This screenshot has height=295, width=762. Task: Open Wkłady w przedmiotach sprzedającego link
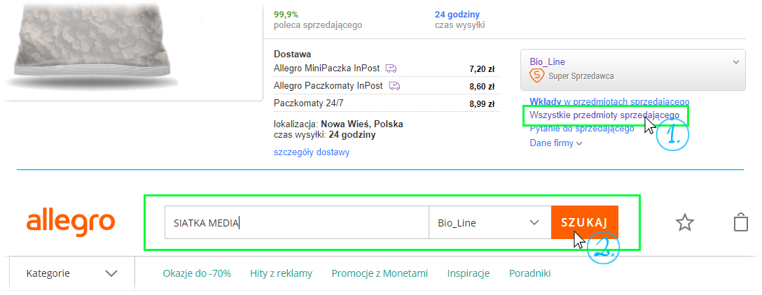[x=609, y=102]
